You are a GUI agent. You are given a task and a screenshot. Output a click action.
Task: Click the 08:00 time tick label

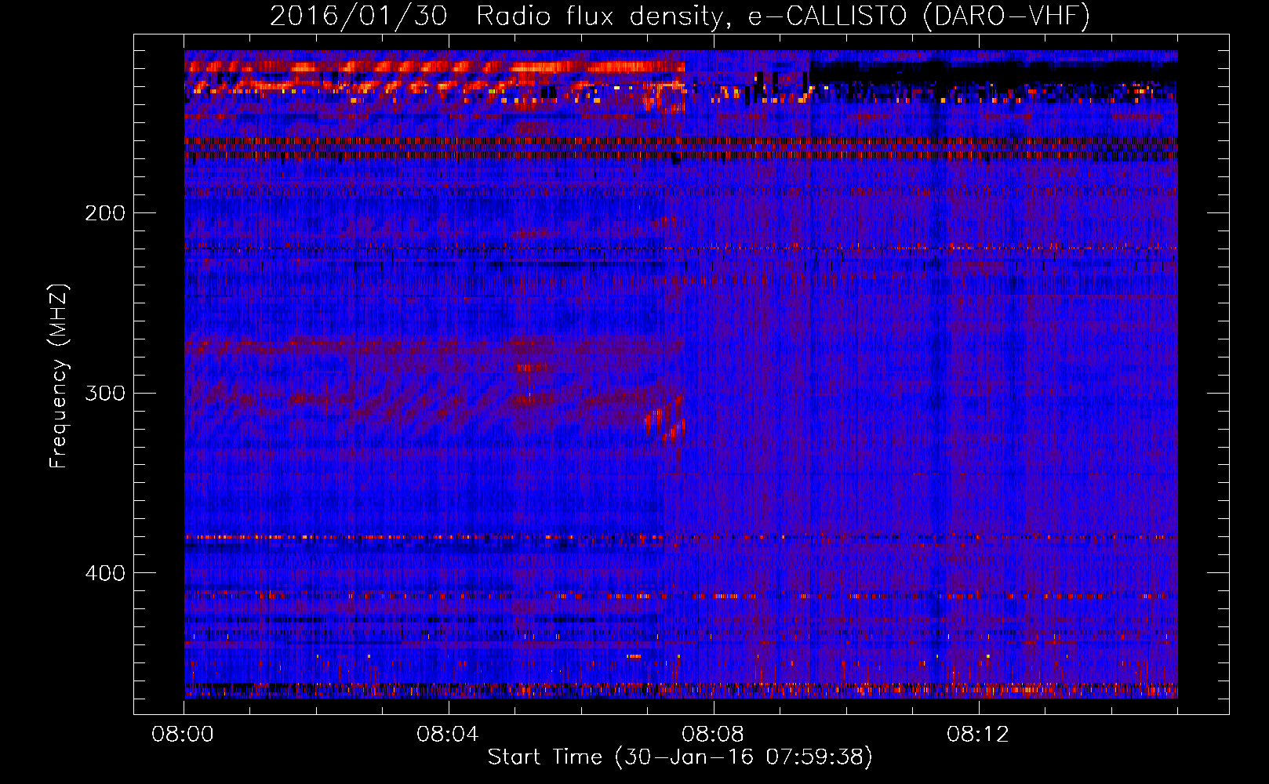point(183,735)
